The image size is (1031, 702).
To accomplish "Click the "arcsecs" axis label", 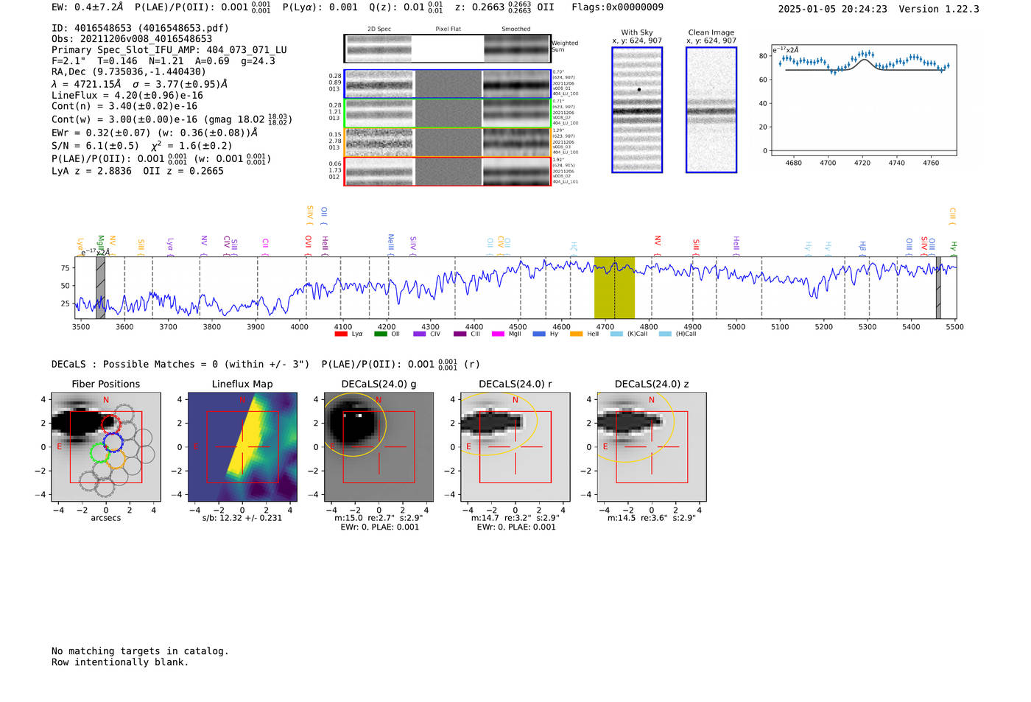I will (106, 518).
